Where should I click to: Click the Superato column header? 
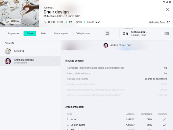coord(162,114)
